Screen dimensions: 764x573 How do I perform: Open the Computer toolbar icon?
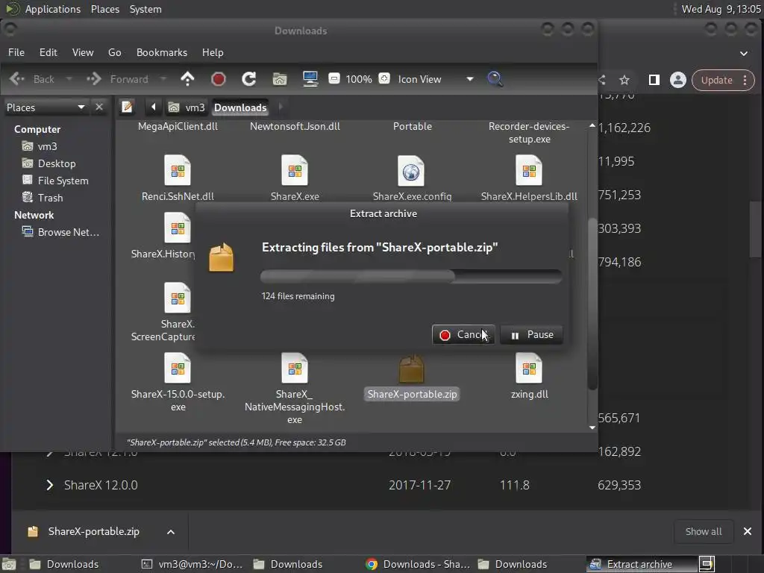click(x=310, y=79)
